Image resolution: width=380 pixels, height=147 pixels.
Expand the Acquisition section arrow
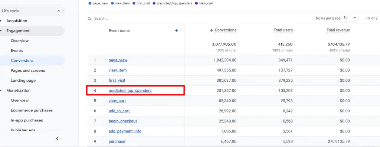coord(1,21)
